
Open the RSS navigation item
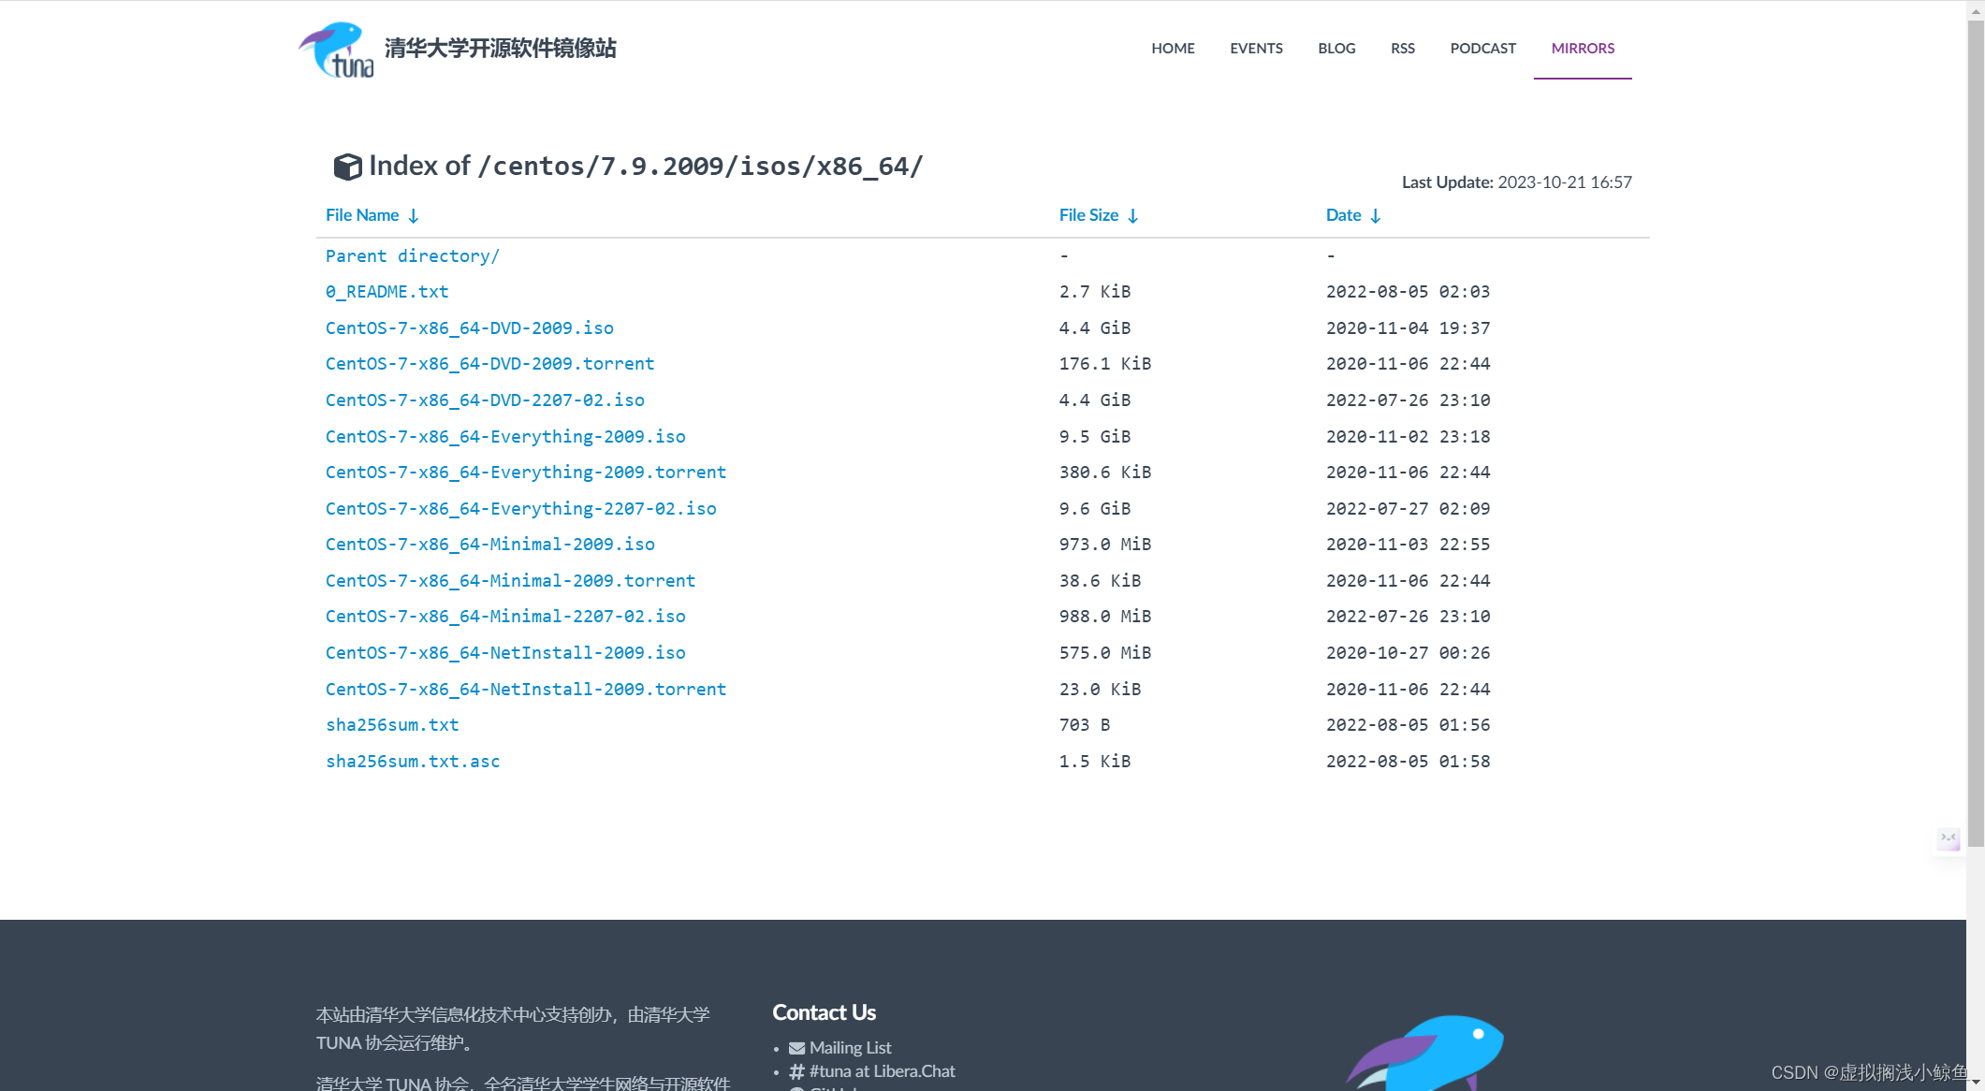click(1402, 48)
